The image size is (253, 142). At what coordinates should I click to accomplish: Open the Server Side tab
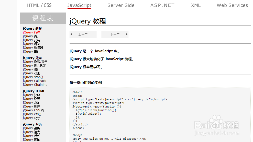click(x=121, y=5)
